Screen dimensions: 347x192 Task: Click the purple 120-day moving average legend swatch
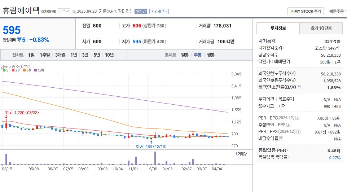pyautogui.click(x=35, y=70)
